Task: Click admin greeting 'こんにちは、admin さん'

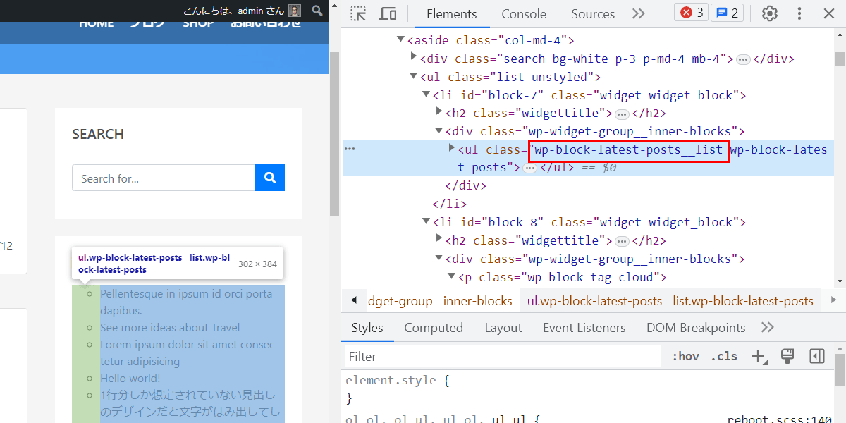Action: 233,11
